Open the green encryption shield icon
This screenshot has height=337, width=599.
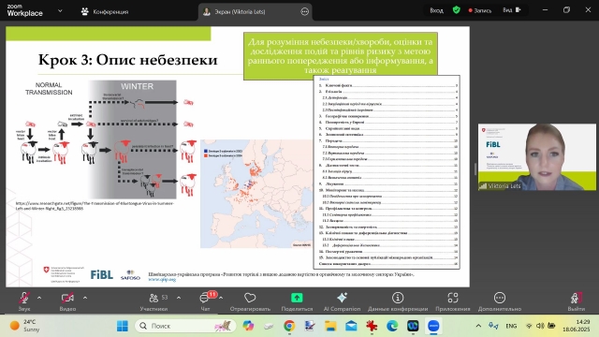(457, 10)
